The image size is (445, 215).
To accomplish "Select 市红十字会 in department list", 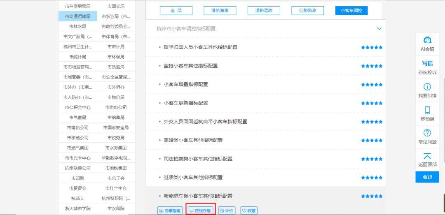I will coord(116,188).
